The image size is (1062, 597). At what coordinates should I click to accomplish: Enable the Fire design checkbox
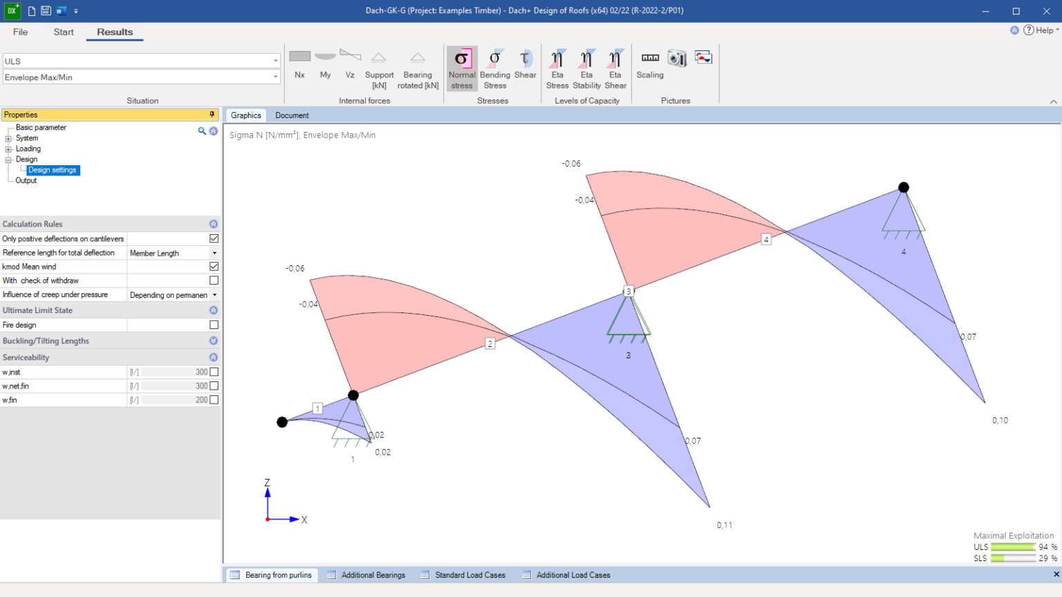pyautogui.click(x=214, y=325)
